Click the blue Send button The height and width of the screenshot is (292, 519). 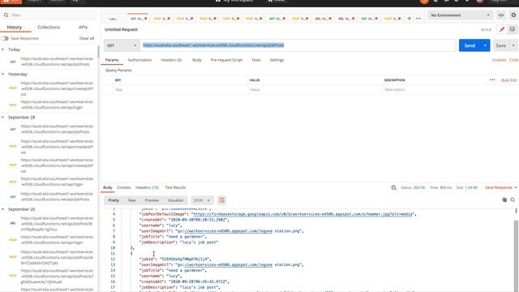(x=470, y=45)
